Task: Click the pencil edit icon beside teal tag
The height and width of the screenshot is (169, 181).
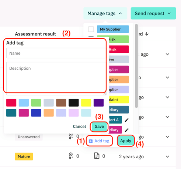Action: (127, 120)
